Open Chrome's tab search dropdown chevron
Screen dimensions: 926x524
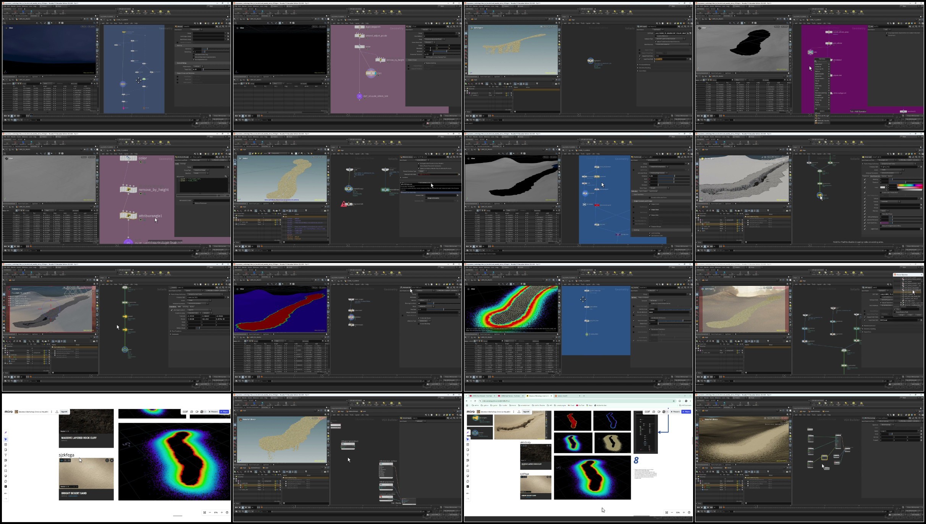point(467,396)
